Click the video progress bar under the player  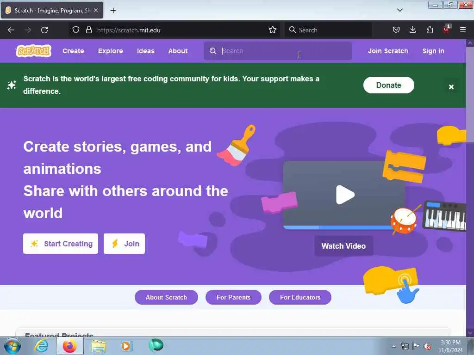pos(338,227)
